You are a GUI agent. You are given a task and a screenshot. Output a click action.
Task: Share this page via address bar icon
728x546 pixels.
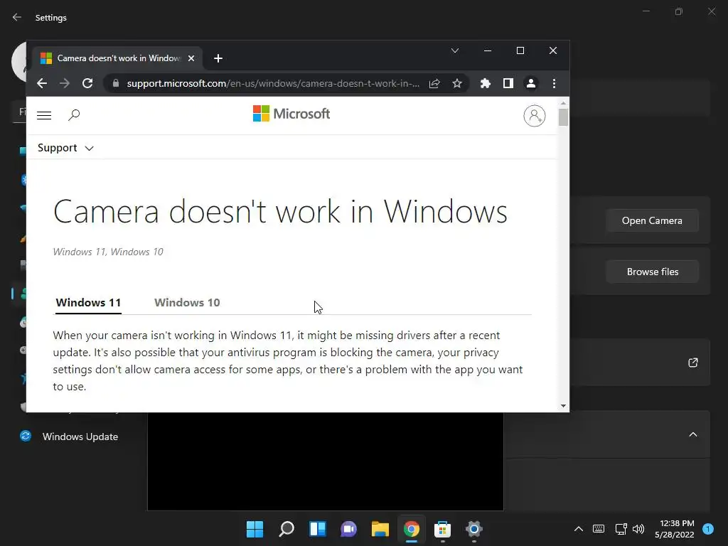click(434, 84)
